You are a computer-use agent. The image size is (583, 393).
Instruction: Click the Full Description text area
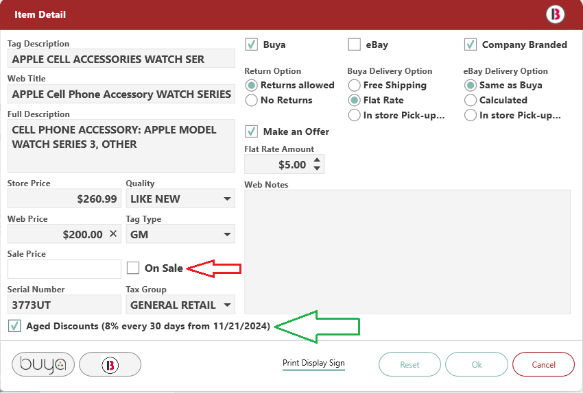[121, 146]
